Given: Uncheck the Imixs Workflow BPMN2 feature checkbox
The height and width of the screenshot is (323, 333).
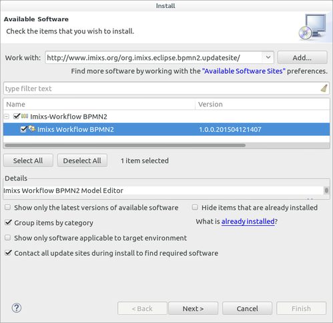Looking at the screenshot, I should click(x=23, y=129).
